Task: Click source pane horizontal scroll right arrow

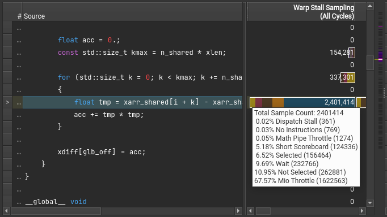Action: [x=238, y=211]
